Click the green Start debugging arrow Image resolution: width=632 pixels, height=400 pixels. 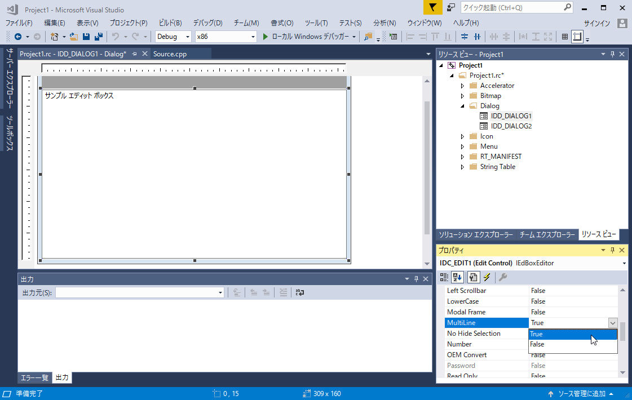[x=265, y=37]
